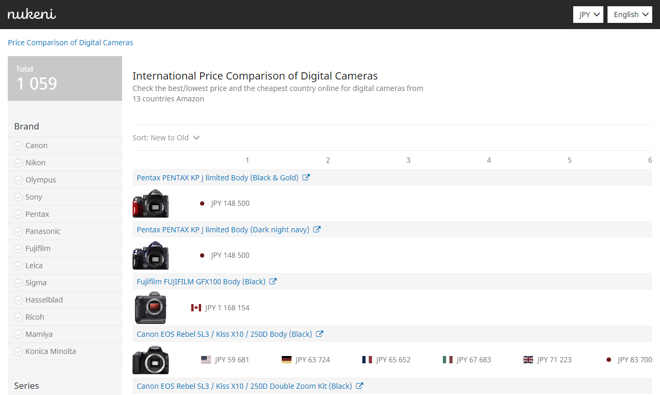Open the Fujifilm FUJIFILM GFX100 Body product link
Image resolution: width=660 pixels, height=395 pixels.
pyautogui.click(x=200, y=281)
